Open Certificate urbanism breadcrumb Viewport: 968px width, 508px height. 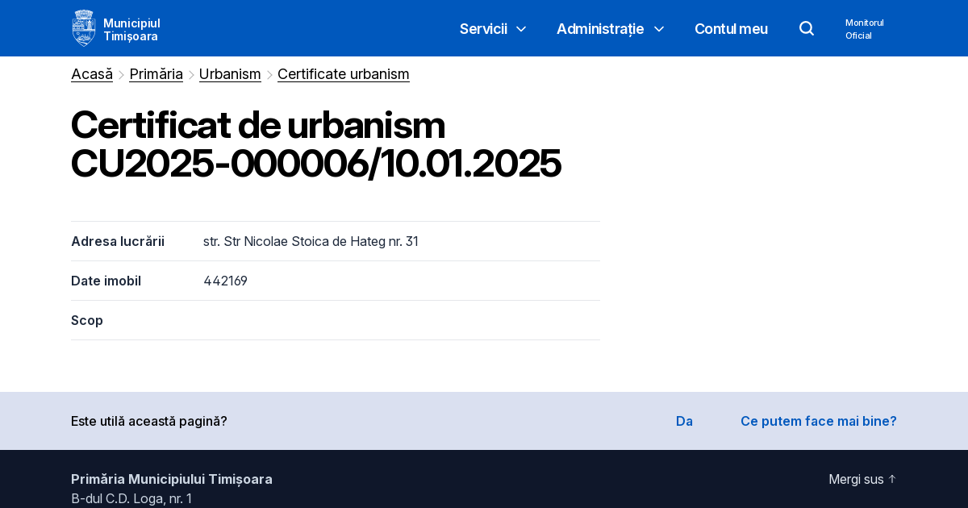pos(343,73)
